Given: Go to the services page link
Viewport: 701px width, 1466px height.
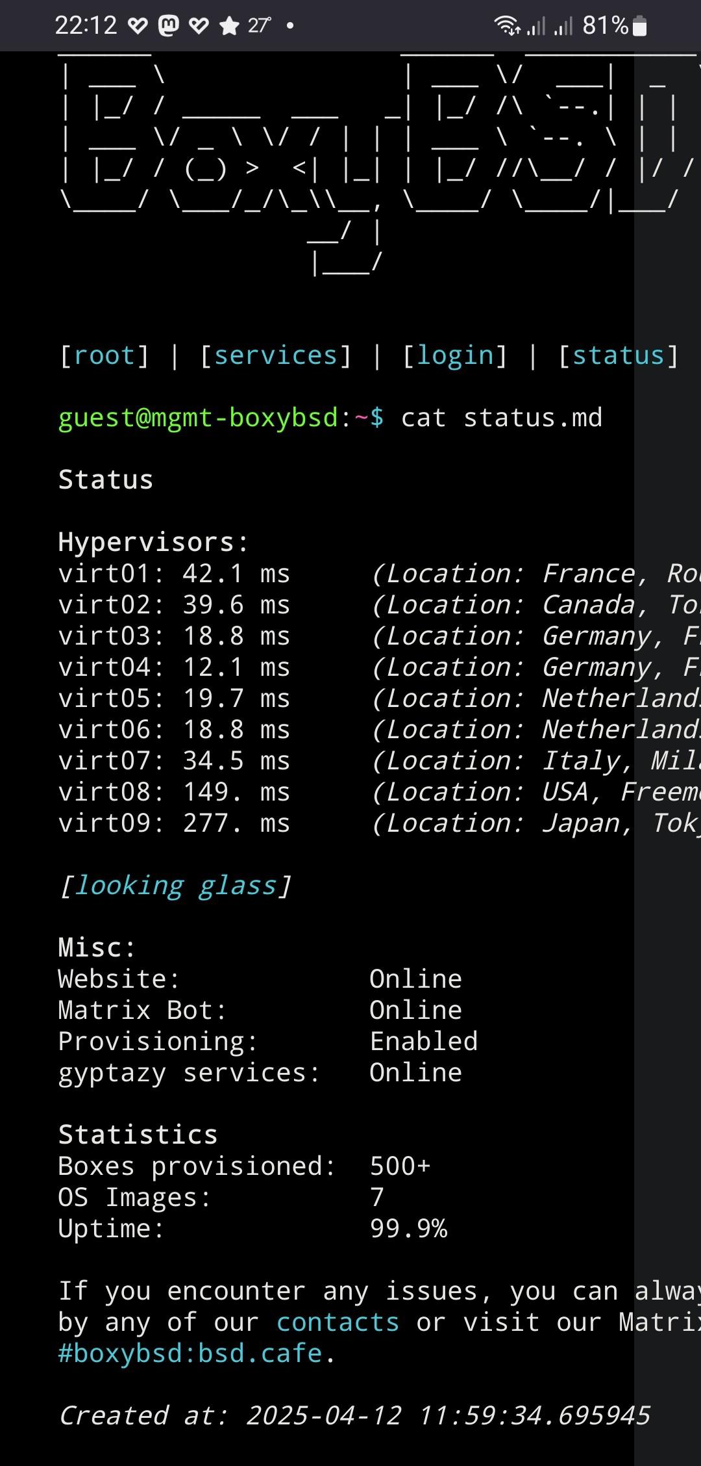Looking at the screenshot, I should click(x=276, y=355).
